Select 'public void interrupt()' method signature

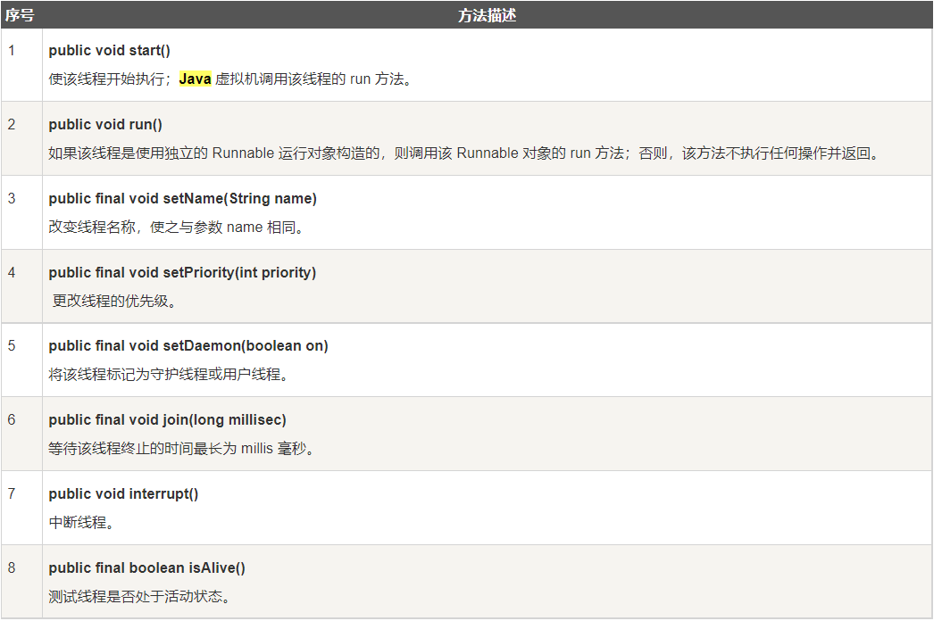123,493
